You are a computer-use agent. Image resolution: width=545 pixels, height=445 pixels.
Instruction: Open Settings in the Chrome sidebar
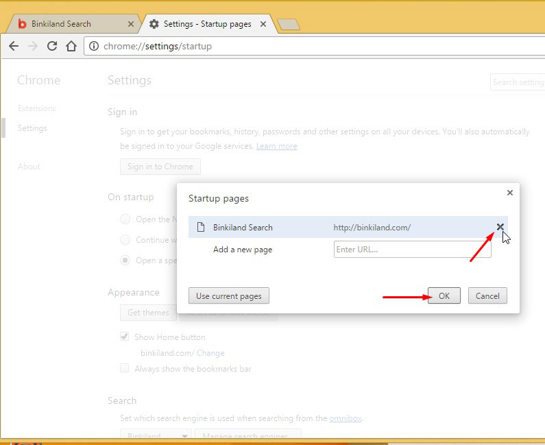click(x=32, y=128)
